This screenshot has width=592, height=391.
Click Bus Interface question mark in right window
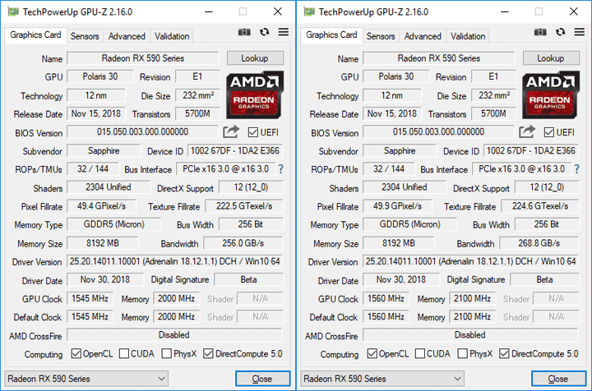[x=576, y=169]
